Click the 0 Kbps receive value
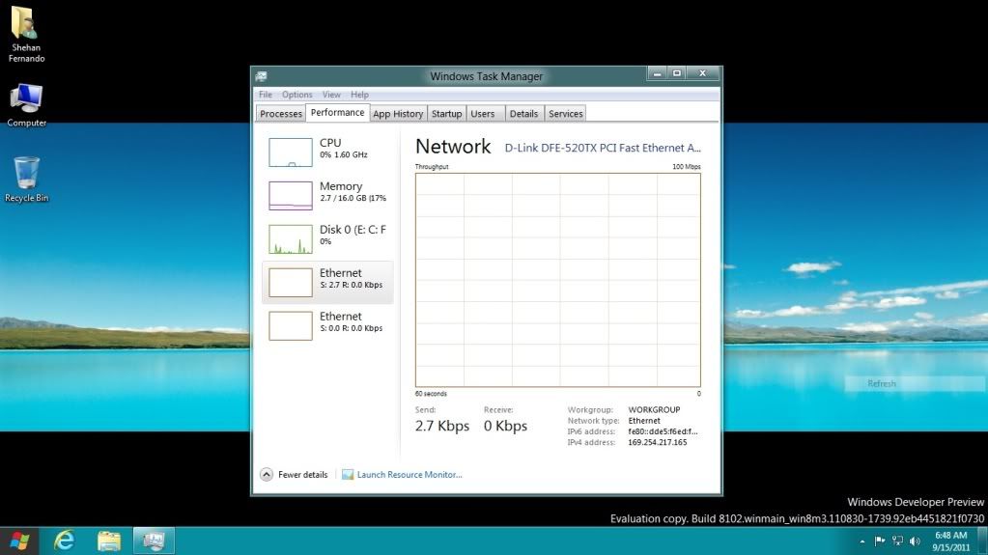The image size is (988, 555). tap(505, 426)
